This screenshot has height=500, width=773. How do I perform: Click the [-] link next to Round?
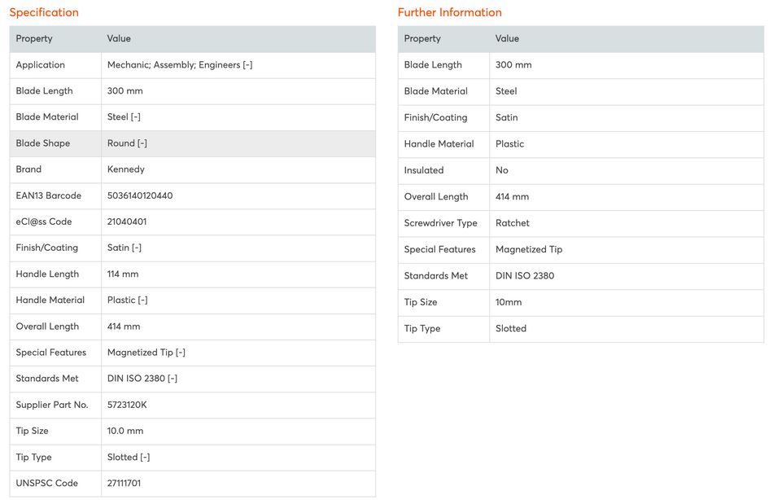[x=142, y=143]
